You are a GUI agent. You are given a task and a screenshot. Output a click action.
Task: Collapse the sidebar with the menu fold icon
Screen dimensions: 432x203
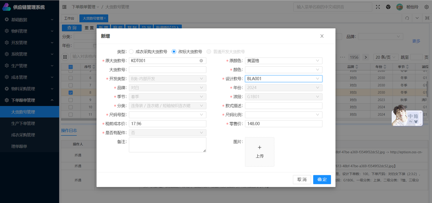(x=64, y=7)
